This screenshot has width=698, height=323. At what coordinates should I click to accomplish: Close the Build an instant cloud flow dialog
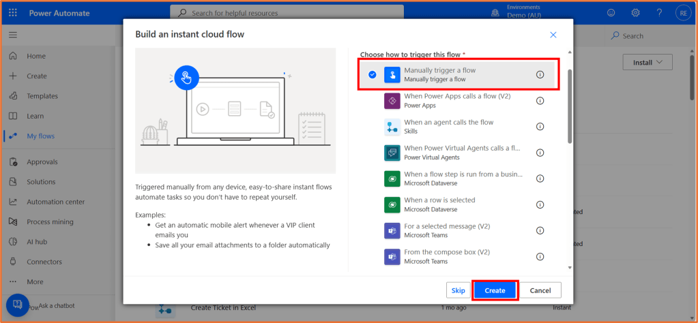[x=553, y=35]
